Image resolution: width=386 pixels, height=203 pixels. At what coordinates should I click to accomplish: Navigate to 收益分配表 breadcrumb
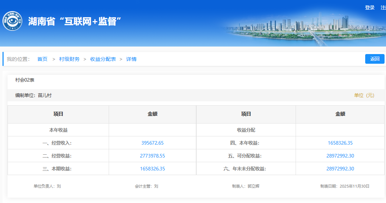coord(103,59)
